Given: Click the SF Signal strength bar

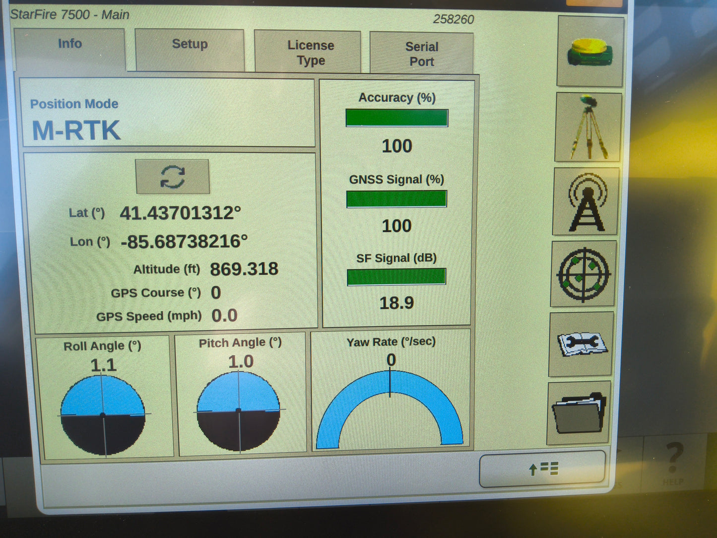Looking at the screenshot, I should 396,277.
